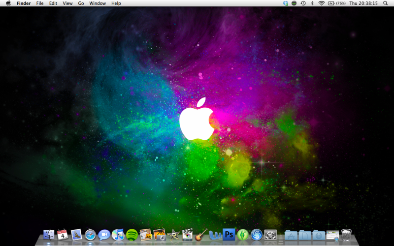Open iChat speech bubble in Dock
Screen dimensions: 394x246
coord(104,235)
